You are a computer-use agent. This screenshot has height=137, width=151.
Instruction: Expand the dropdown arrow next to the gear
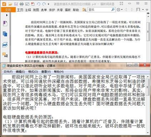click(x=122, y=10)
